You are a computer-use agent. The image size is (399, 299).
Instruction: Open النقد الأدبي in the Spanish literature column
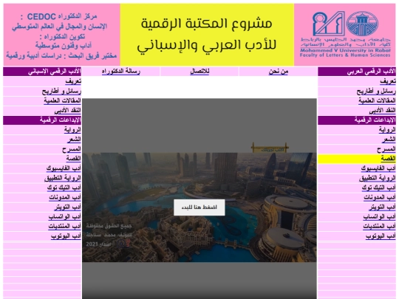tap(68, 110)
